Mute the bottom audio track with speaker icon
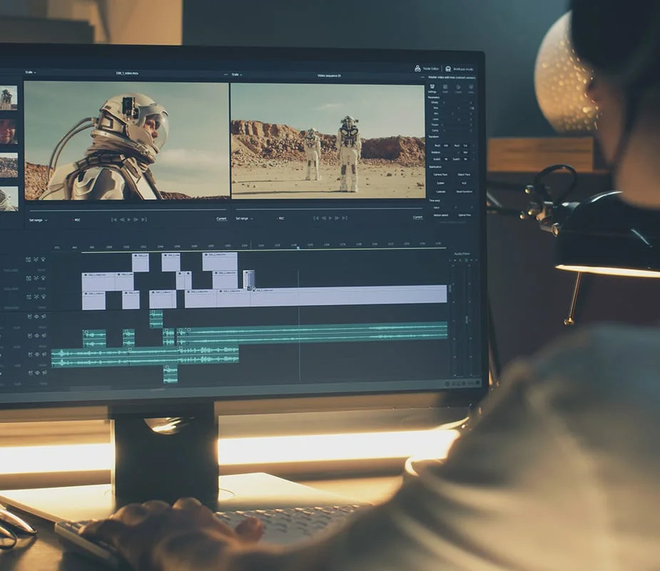660x571 pixels. (x=44, y=373)
